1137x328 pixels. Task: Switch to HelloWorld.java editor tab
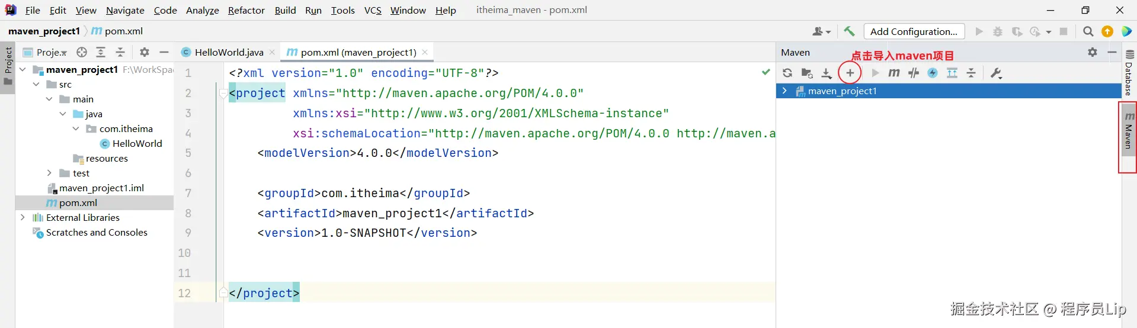(228, 52)
